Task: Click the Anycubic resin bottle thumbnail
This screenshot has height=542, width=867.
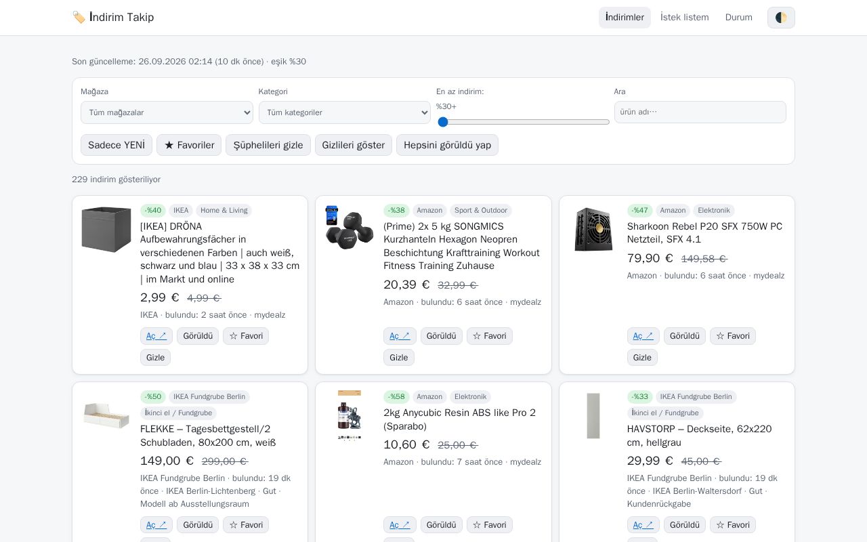Action: point(350,415)
